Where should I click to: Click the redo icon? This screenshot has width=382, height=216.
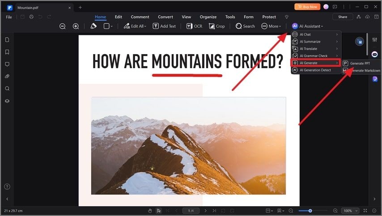[49, 17]
